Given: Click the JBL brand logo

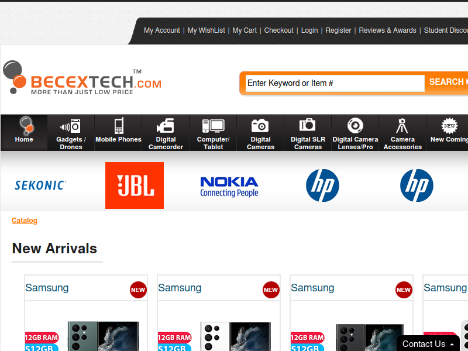Looking at the screenshot, I should (135, 185).
